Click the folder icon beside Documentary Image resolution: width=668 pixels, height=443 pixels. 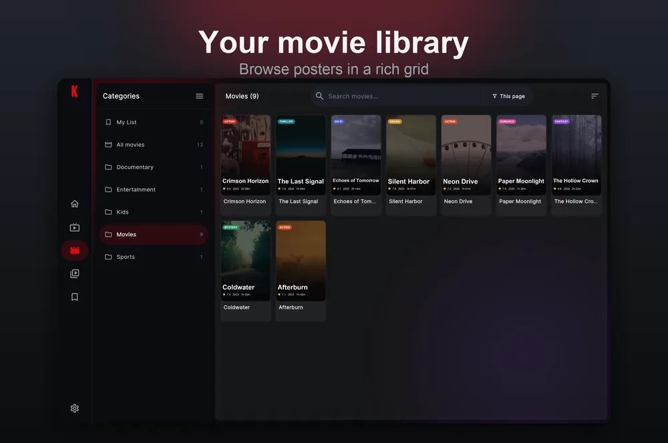pyautogui.click(x=108, y=167)
